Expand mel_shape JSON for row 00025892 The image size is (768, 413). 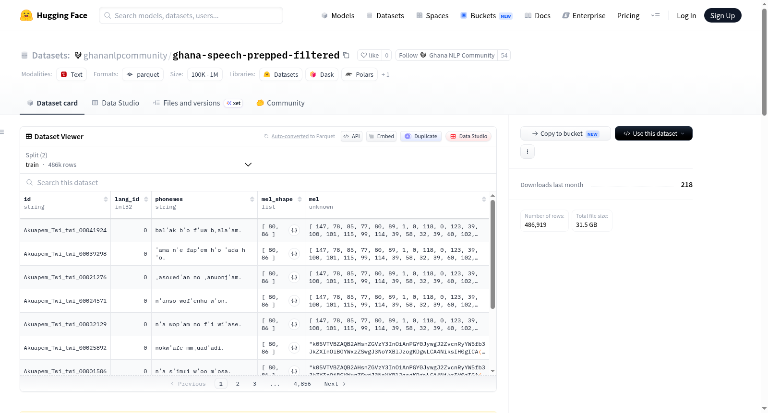pyautogui.click(x=294, y=348)
